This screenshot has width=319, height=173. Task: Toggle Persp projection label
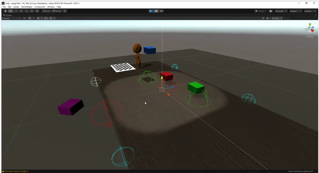point(309,37)
